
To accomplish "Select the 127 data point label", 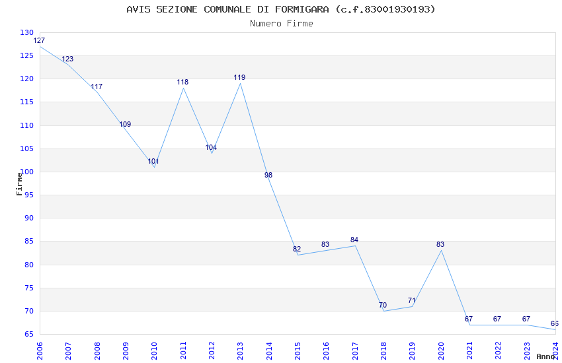I will [39, 40].
